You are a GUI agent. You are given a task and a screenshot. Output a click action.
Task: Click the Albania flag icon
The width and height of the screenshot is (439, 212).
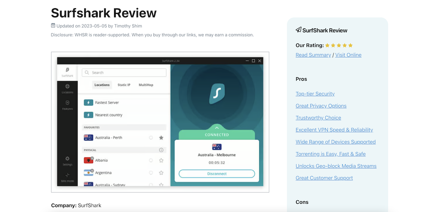[88, 161]
